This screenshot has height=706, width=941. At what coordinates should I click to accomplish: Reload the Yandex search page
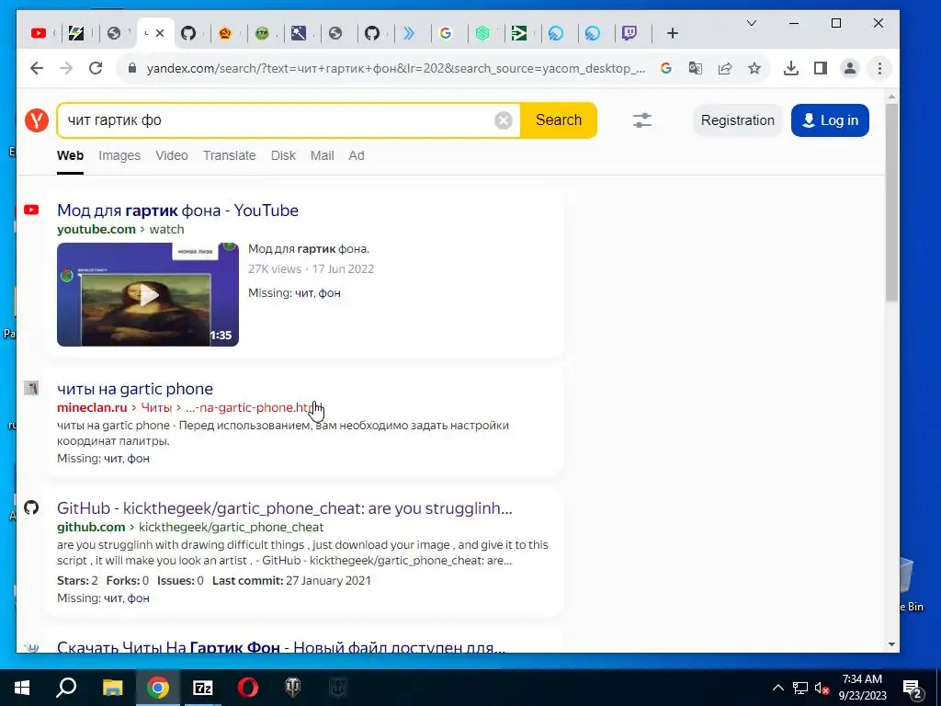(96, 68)
